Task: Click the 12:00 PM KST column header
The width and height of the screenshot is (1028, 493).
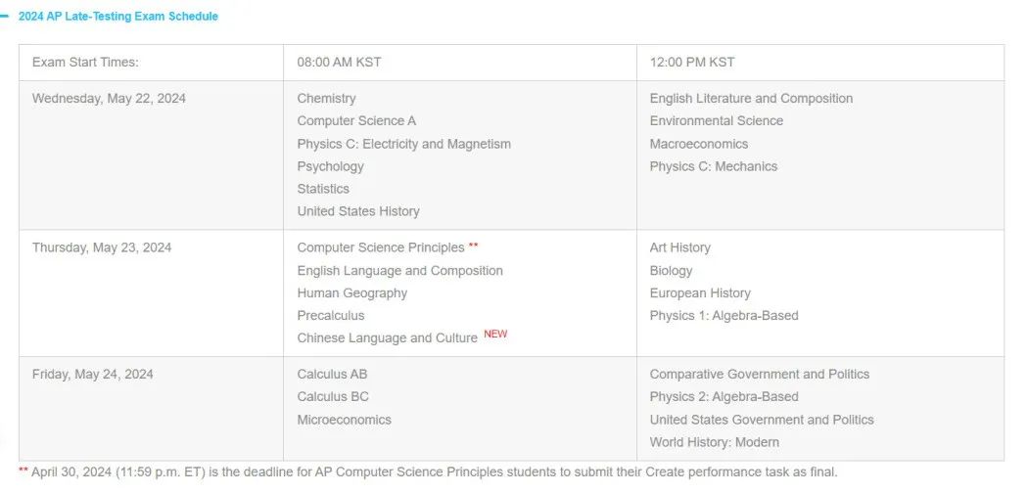Action: click(692, 63)
